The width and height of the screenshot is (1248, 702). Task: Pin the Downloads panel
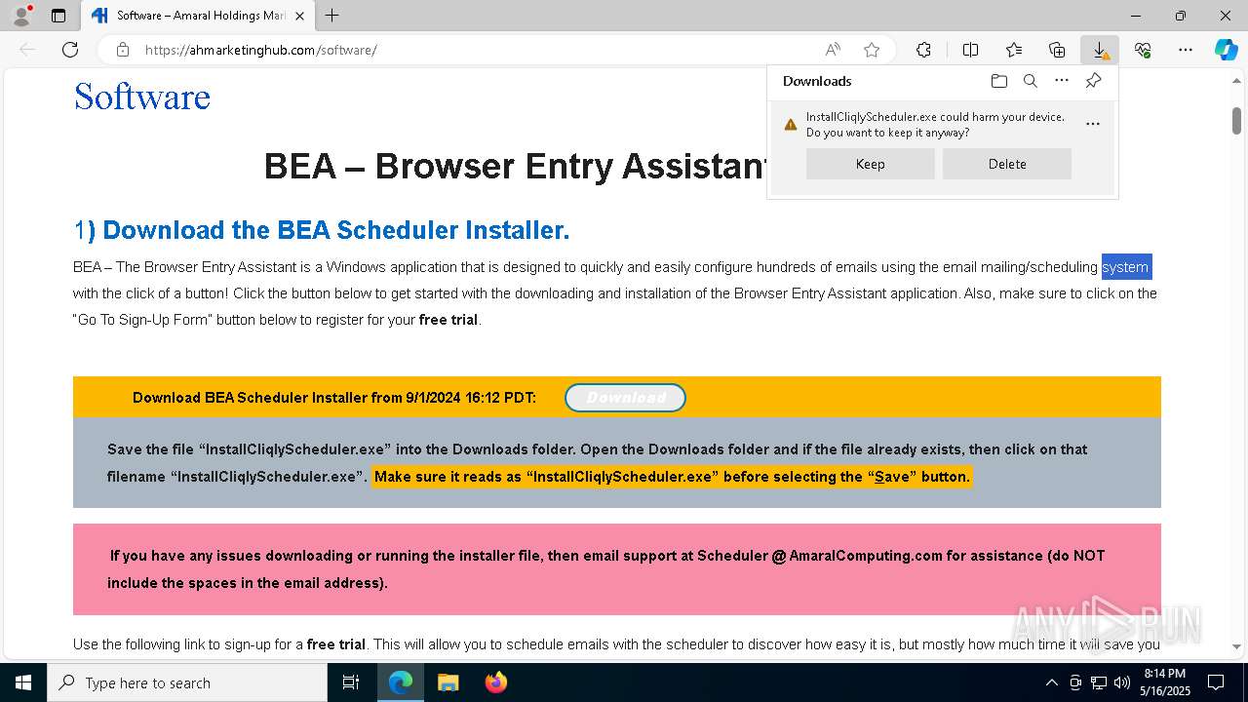click(x=1093, y=81)
